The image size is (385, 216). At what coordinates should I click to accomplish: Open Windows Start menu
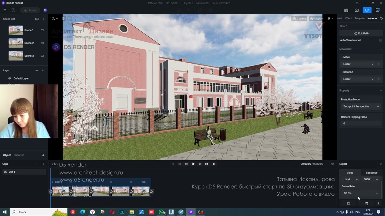[5, 212]
